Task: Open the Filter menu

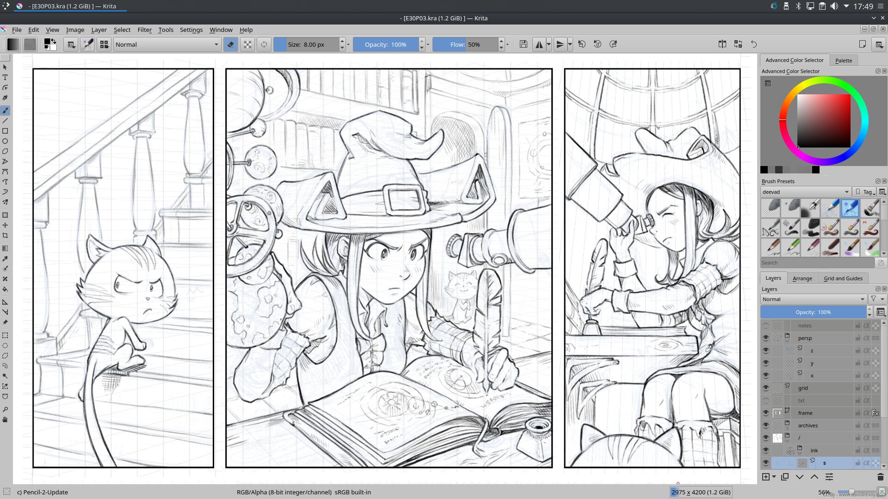Action: tap(144, 30)
